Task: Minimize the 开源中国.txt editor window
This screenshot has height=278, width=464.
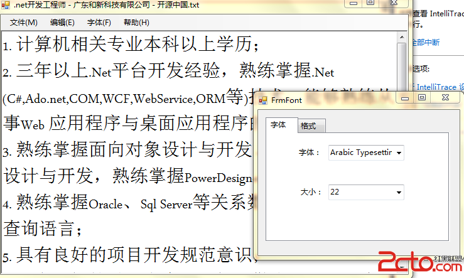Action: 353,3
